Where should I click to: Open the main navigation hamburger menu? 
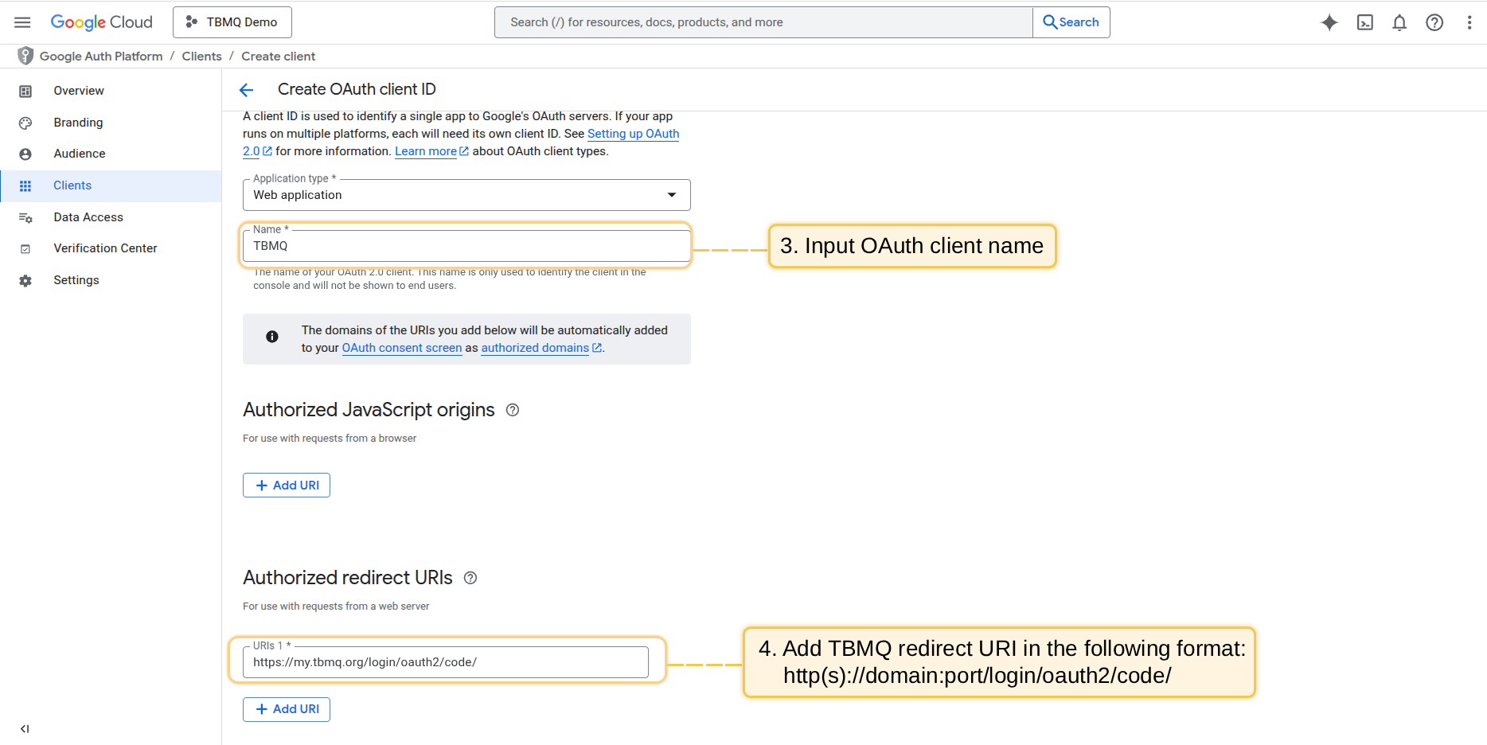pos(22,22)
